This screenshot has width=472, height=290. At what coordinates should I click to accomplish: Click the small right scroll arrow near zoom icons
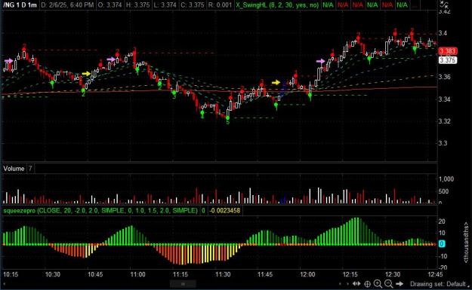347,284
